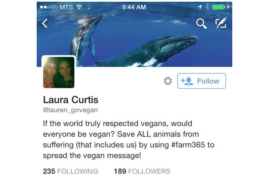269x183 pixels.
Task: Tap the back arrow icon
Action: [45, 23]
